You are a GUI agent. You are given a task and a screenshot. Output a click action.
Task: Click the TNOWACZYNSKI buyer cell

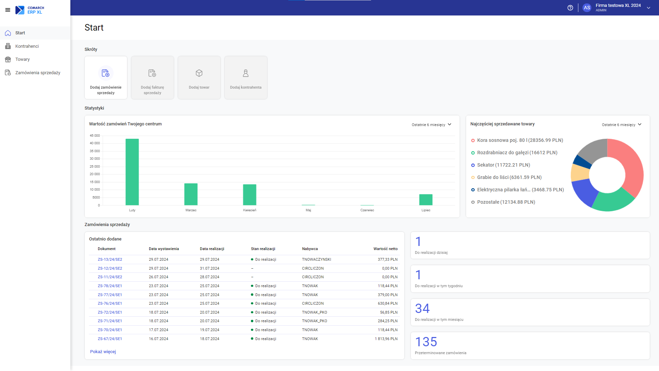[x=316, y=260]
